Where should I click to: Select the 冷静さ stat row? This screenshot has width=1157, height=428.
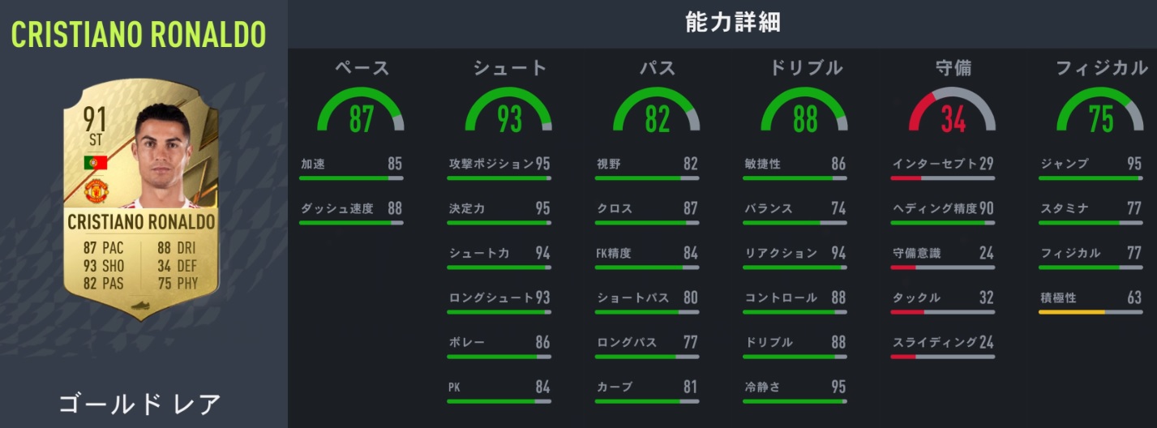[x=795, y=387]
